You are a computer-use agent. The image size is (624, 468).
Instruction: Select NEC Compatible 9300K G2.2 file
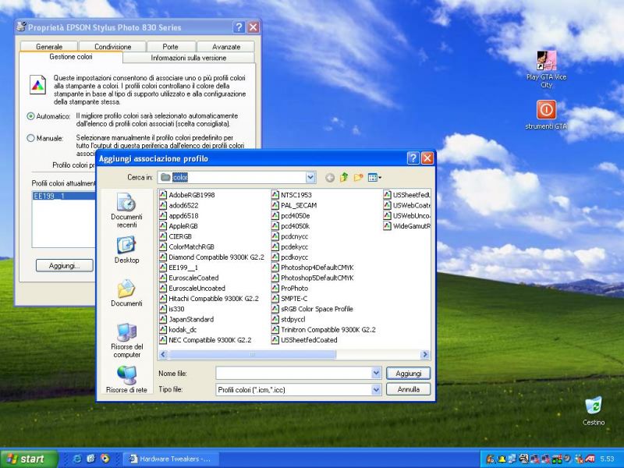click(205, 340)
